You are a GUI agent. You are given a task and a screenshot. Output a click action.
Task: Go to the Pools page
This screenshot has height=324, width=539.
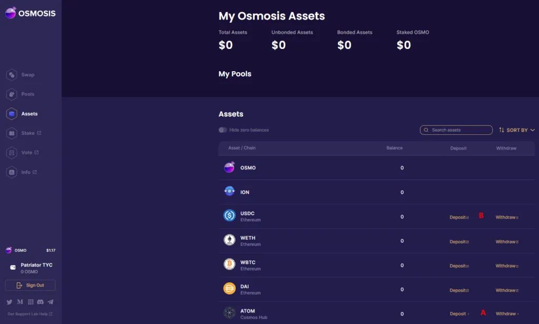pos(28,94)
